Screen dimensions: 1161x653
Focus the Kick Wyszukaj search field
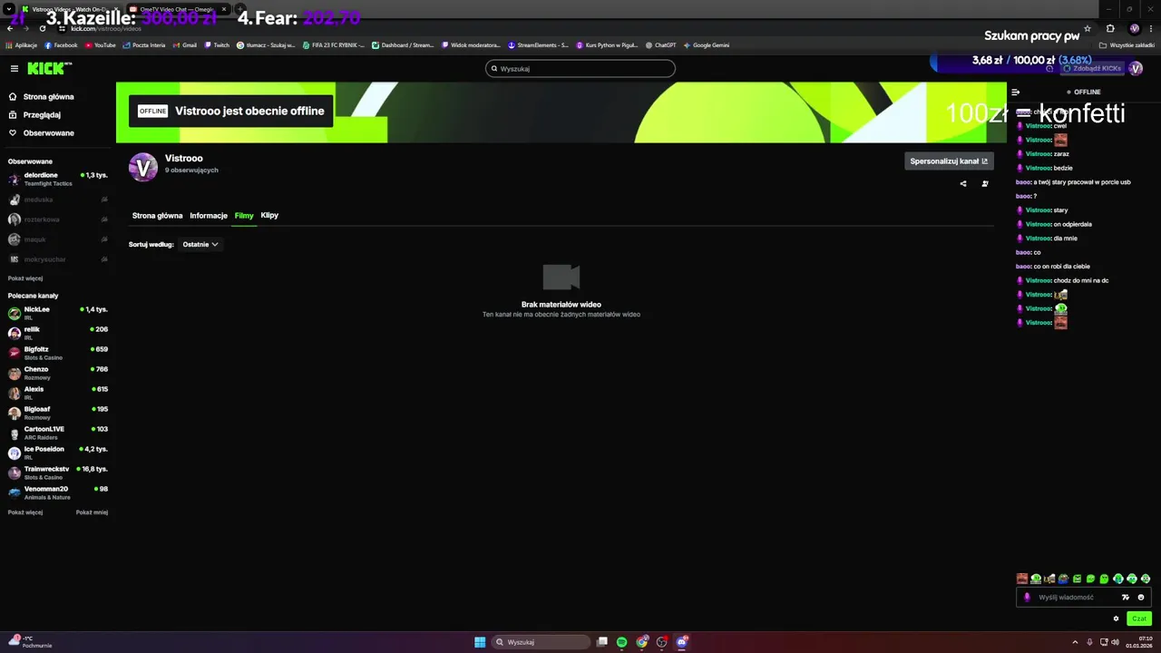click(x=580, y=68)
